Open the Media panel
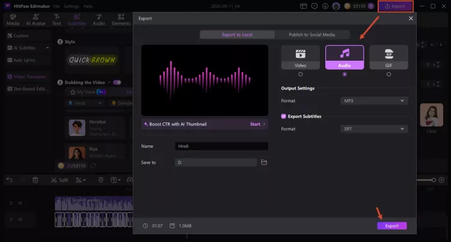 tap(13, 20)
